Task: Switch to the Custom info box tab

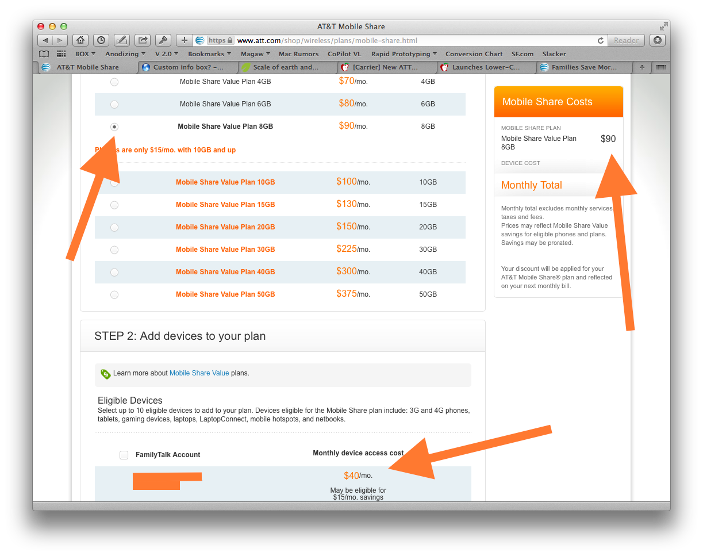Action: [x=188, y=67]
